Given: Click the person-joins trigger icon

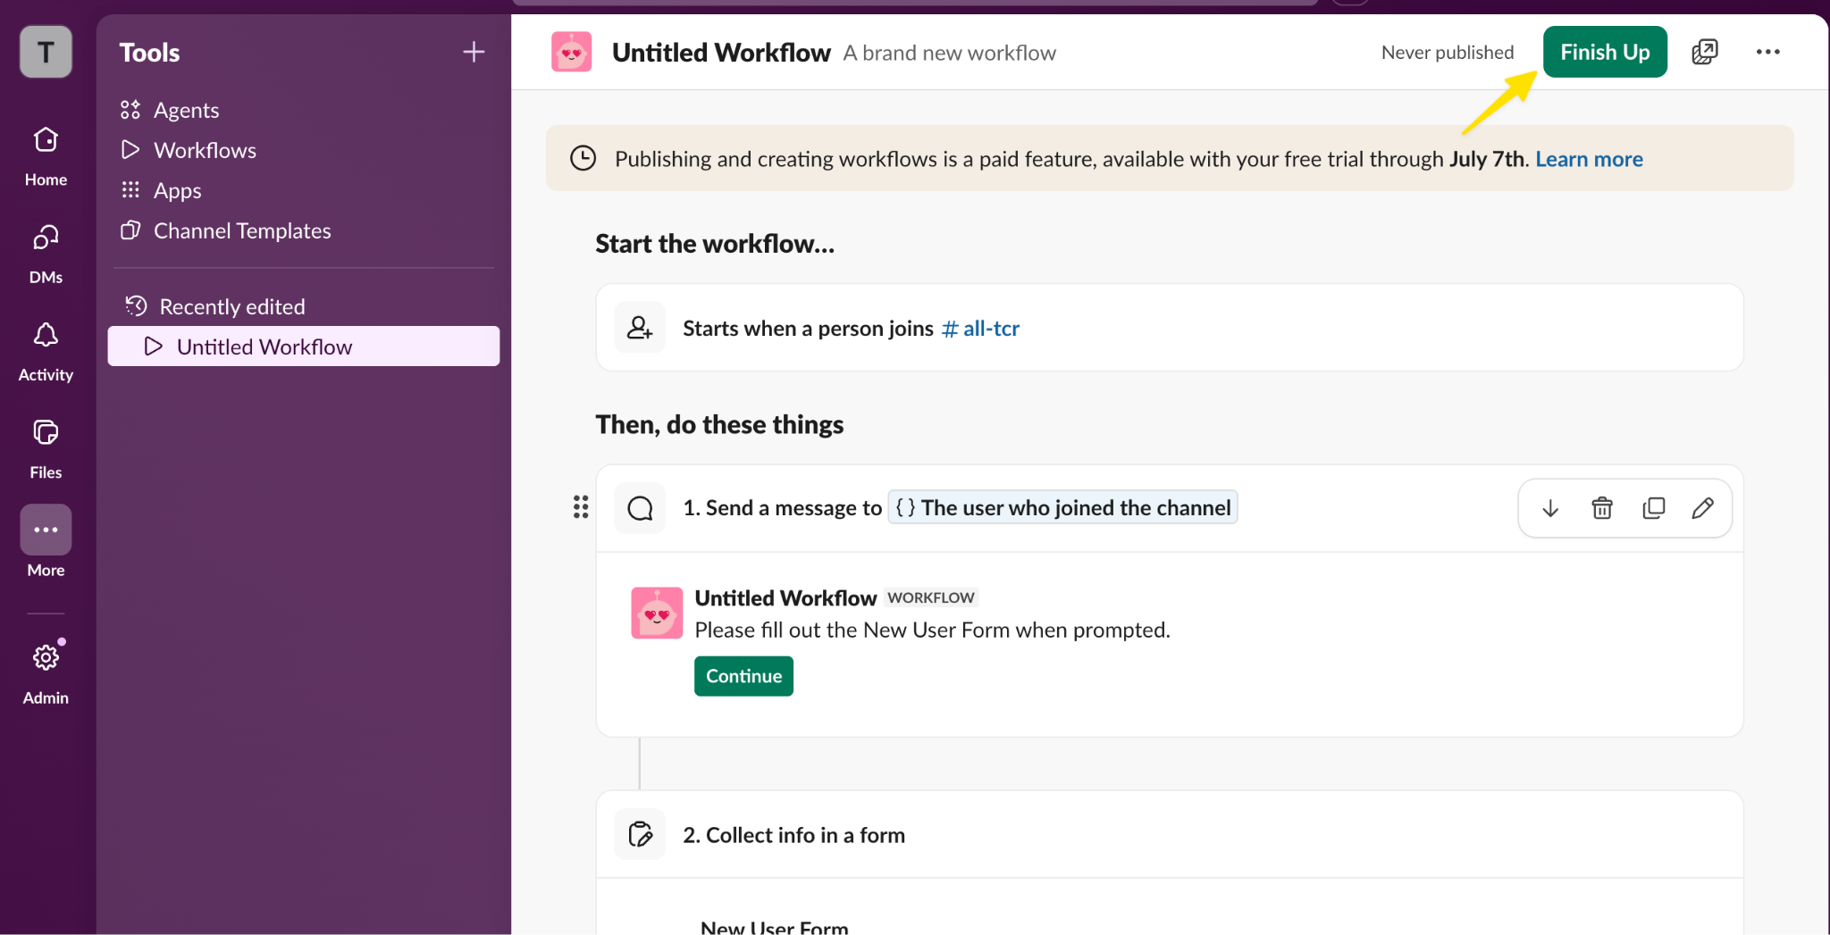Looking at the screenshot, I should click(640, 328).
